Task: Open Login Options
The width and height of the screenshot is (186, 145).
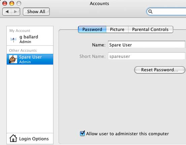Action: [x=30, y=139]
